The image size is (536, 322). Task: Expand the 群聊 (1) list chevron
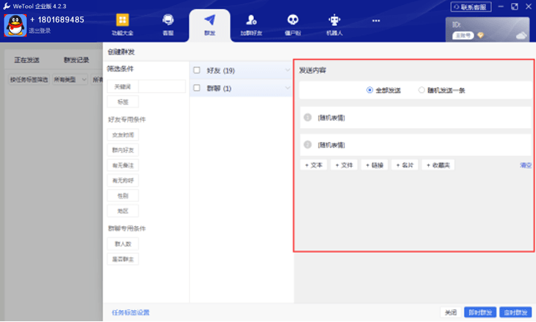(x=287, y=88)
